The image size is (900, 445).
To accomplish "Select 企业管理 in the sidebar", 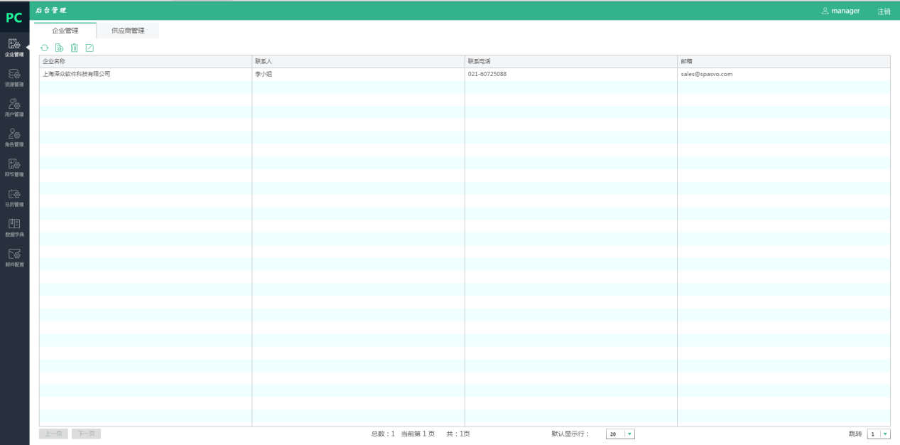I will (14, 47).
